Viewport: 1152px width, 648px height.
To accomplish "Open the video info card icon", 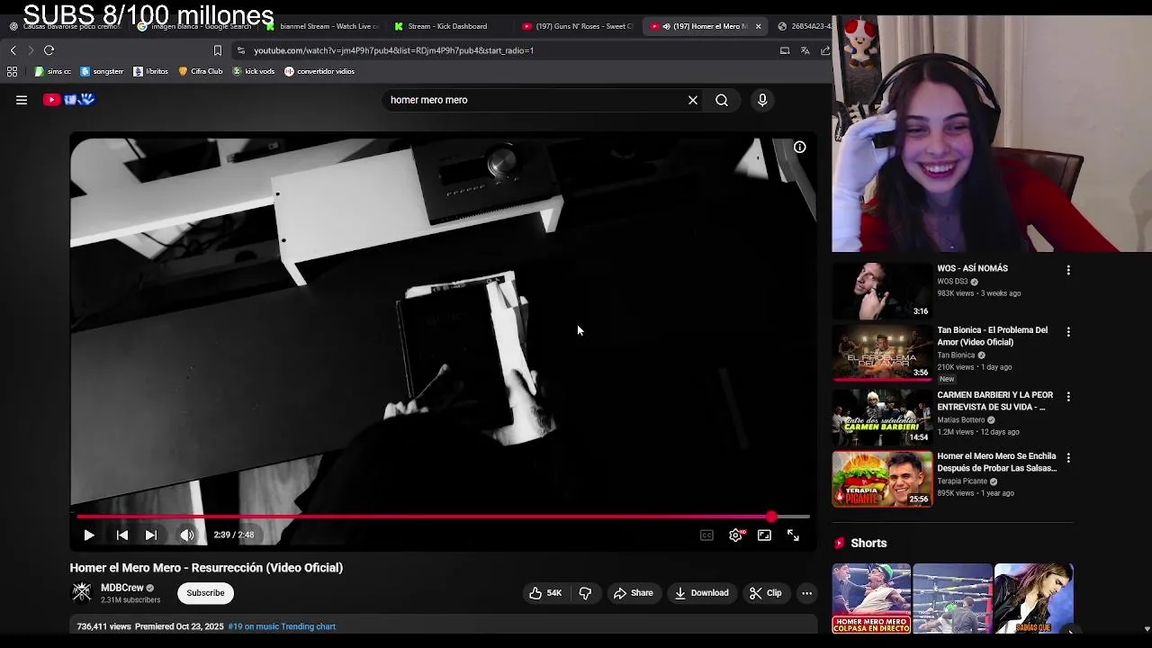I will tap(799, 147).
